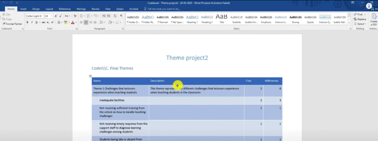This screenshot has width=378, height=141.
Task: Apply the Title style
Action: point(221,19)
